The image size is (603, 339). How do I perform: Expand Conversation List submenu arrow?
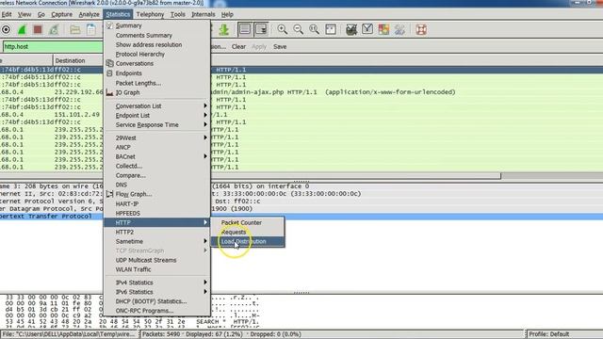(205, 105)
